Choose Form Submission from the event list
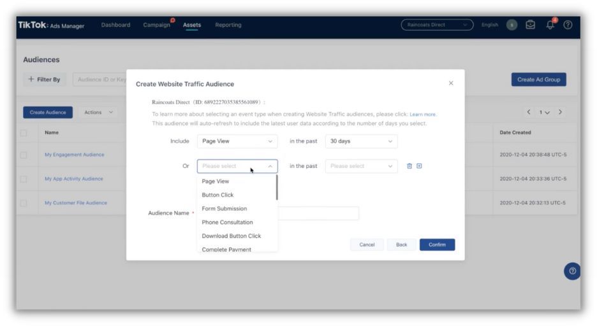The height and width of the screenshot is (326, 597). (x=225, y=209)
